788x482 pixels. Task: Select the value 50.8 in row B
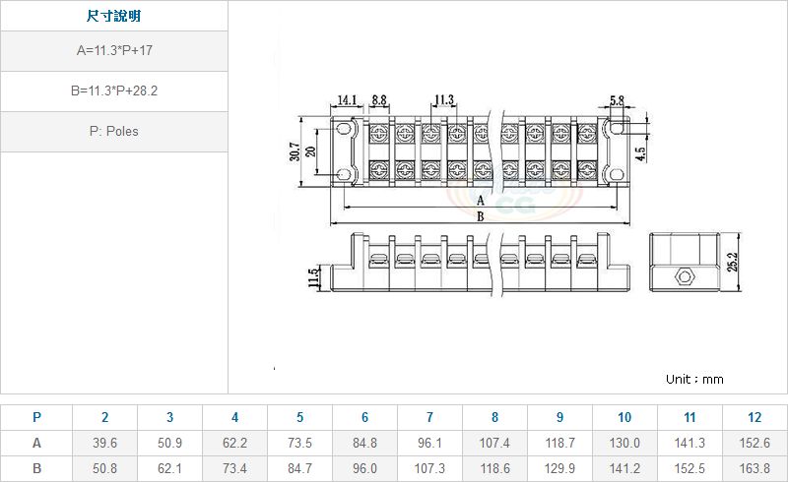point(104,468)
